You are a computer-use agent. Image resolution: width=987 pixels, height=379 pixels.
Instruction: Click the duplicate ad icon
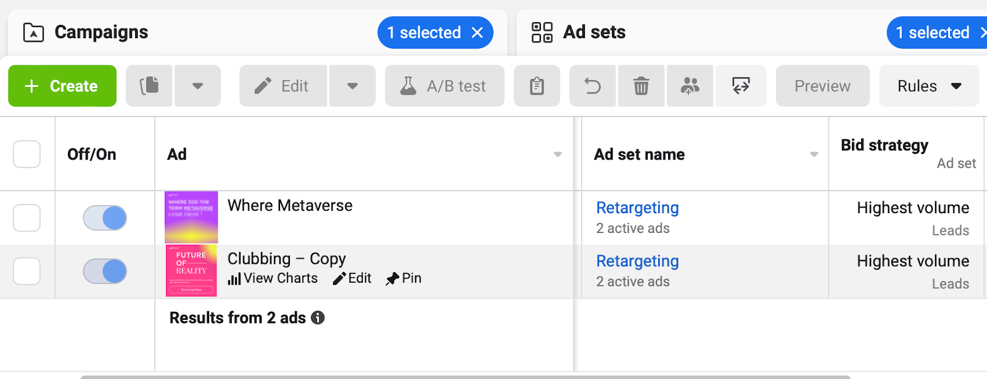149,86
